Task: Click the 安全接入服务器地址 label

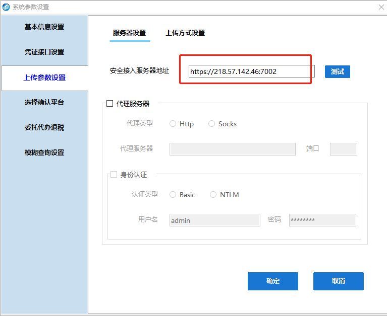Action: coord(140,71)
